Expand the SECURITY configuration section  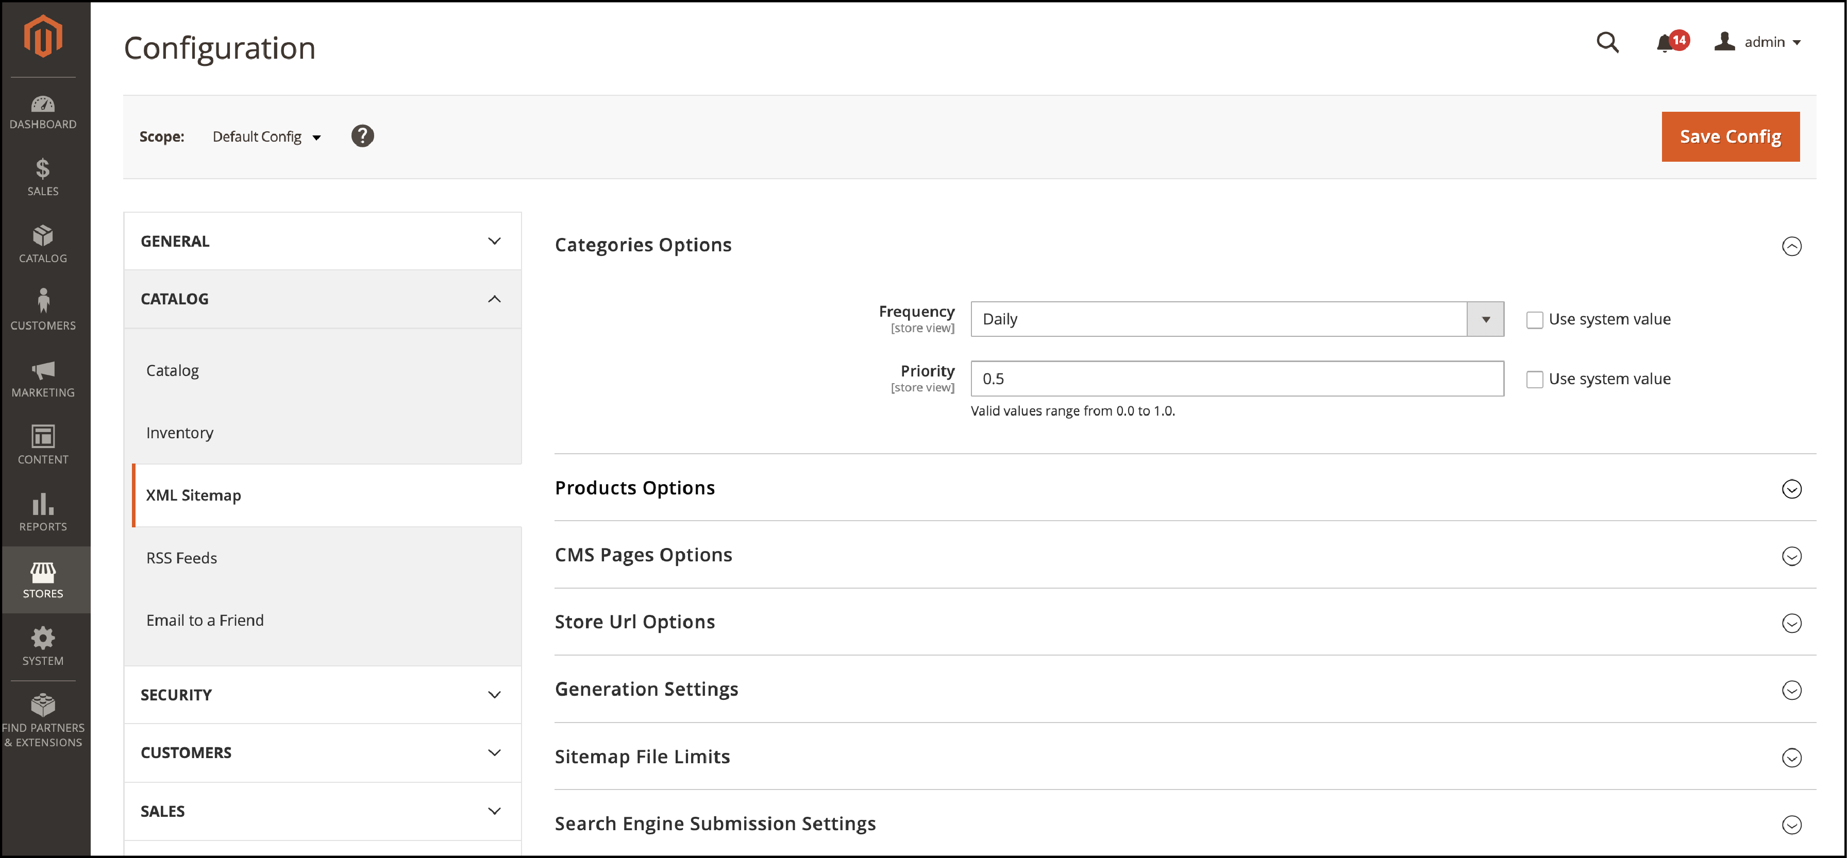tap(322, 695)
